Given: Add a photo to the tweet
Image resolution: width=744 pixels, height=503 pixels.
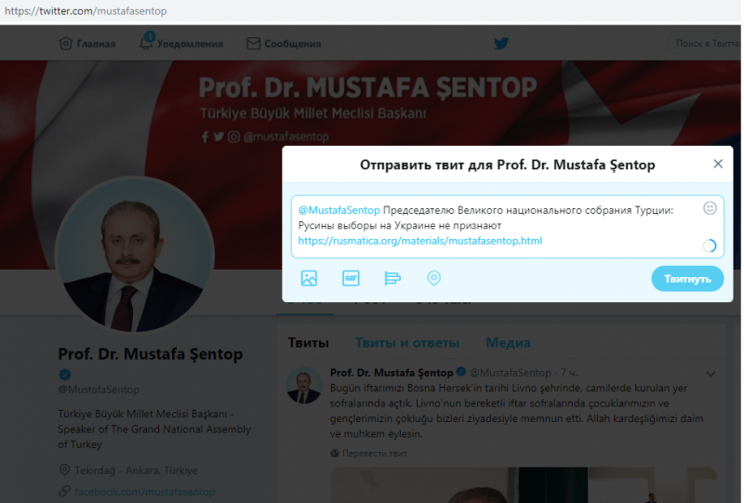Looking at the screenshot, I should (309, 278).
